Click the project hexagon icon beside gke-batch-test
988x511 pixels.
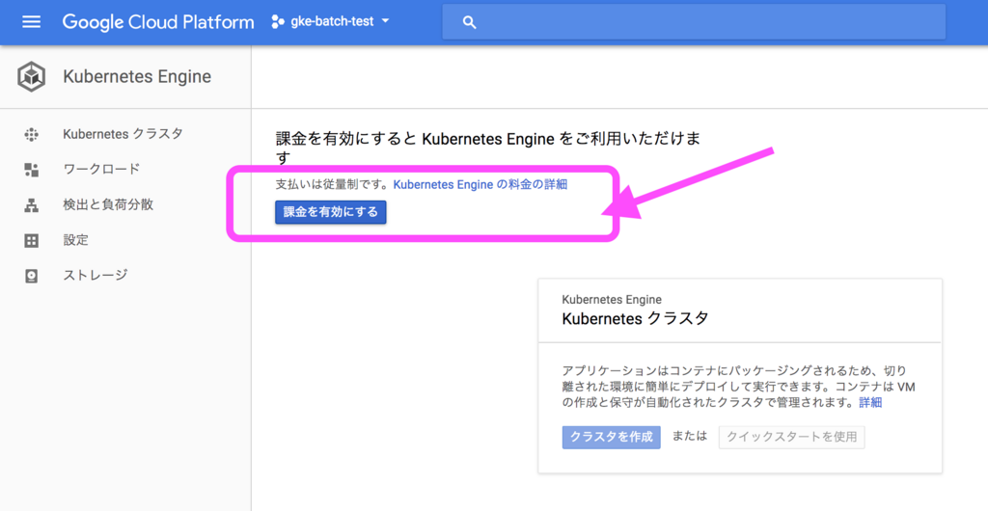(278, 22)
